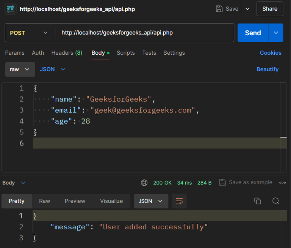Open the Headers (8) tab
291x248 pixels.
67,53
